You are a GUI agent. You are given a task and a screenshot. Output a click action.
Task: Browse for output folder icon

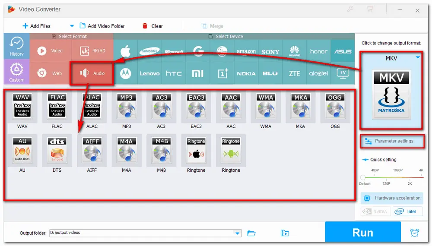251,233
